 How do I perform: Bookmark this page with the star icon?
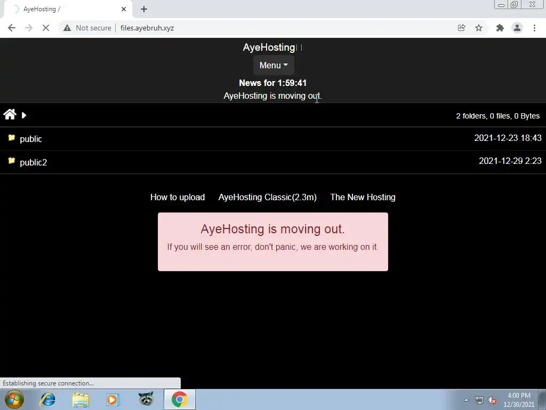click(479, 28)
